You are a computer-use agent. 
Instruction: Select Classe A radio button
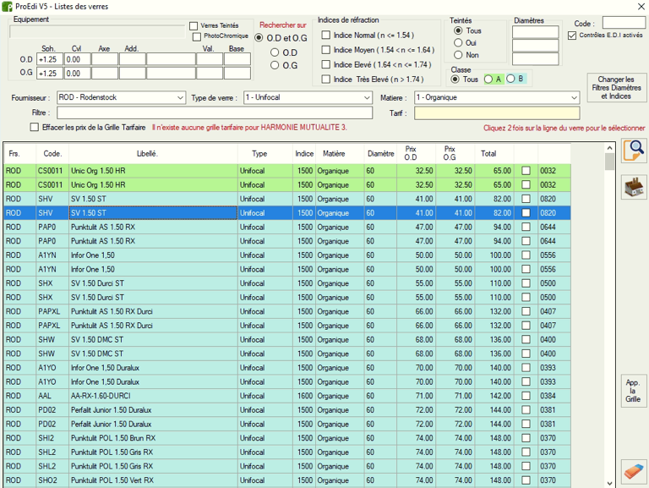488,80
